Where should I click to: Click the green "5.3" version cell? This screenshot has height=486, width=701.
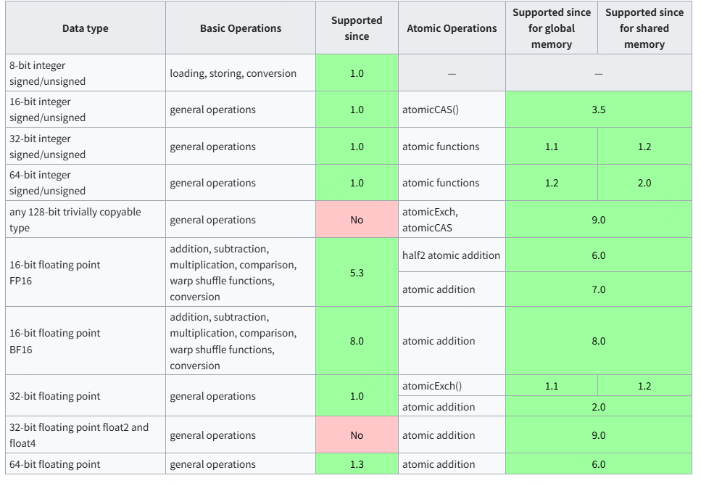pyautogui.click(x=357, y=273)
